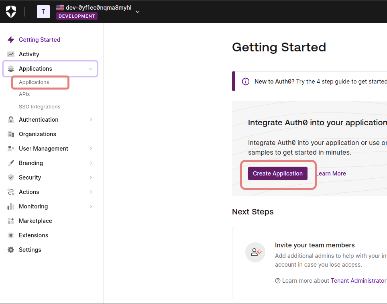Click the help circle icon beside Learn more
387x304 pixels.
(278, 281)
